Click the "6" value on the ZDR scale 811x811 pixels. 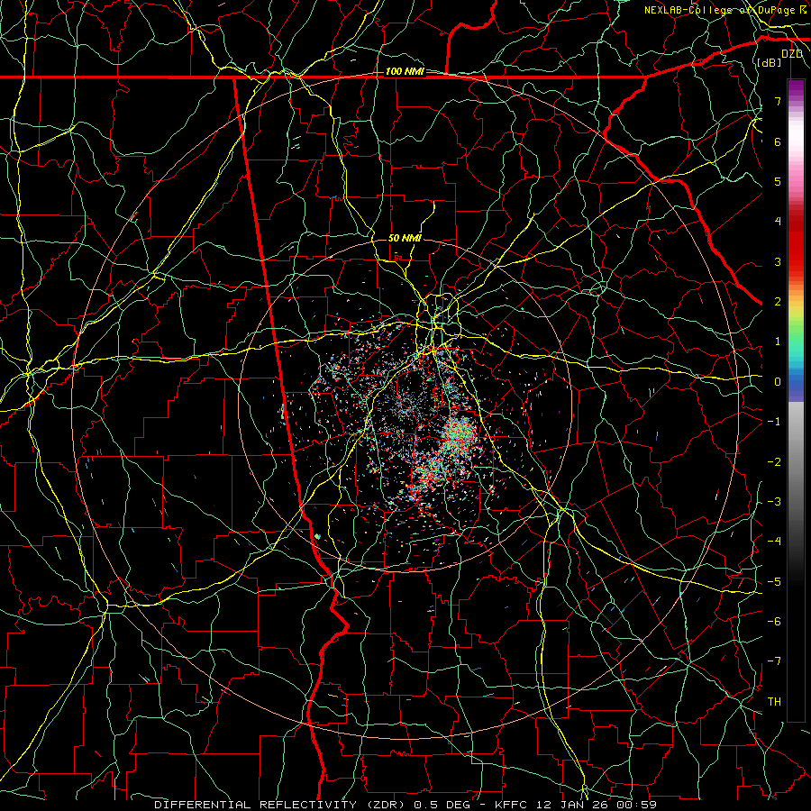pyautogui.click(x=778, y=141)
